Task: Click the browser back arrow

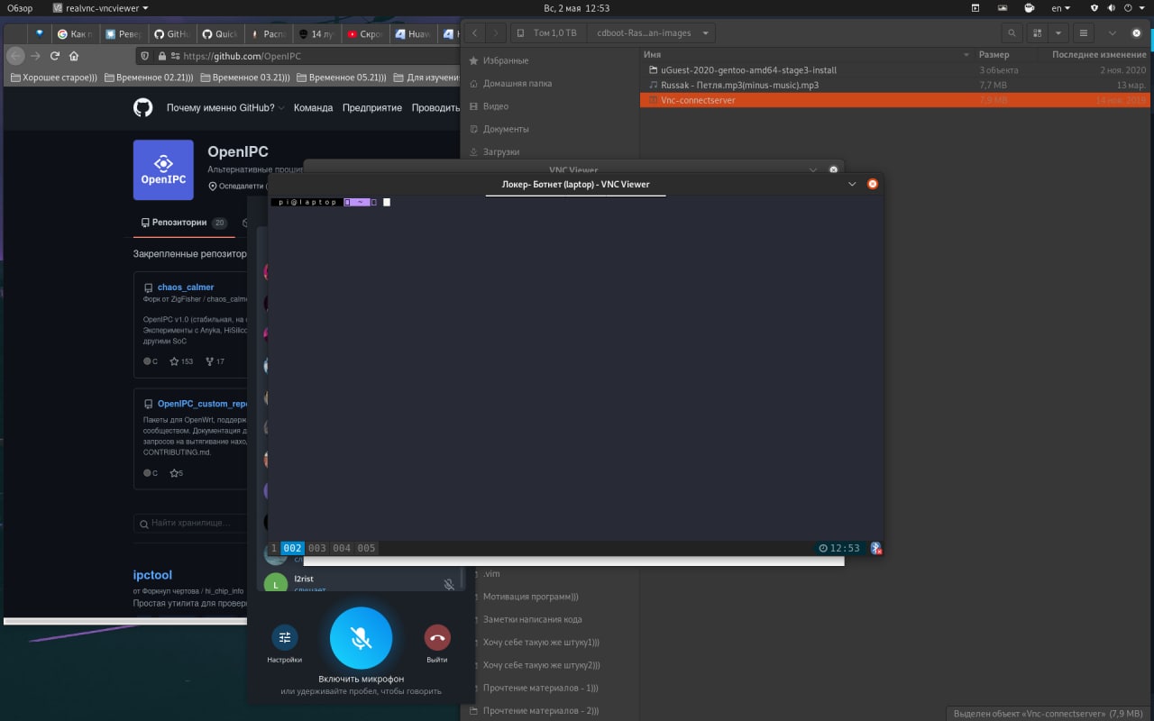Action: pyautogui.click(x=15, y=56)
